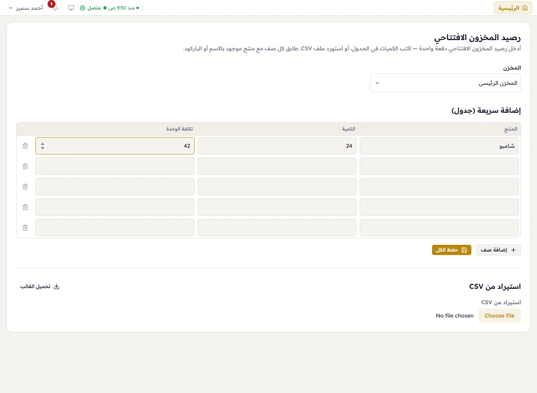Open the المخزن الرئيسي warehouse dropdown
The image size is (537, 393).
[x=445, y=83]
